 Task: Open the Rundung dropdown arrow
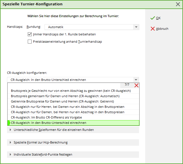click(136, 27)
